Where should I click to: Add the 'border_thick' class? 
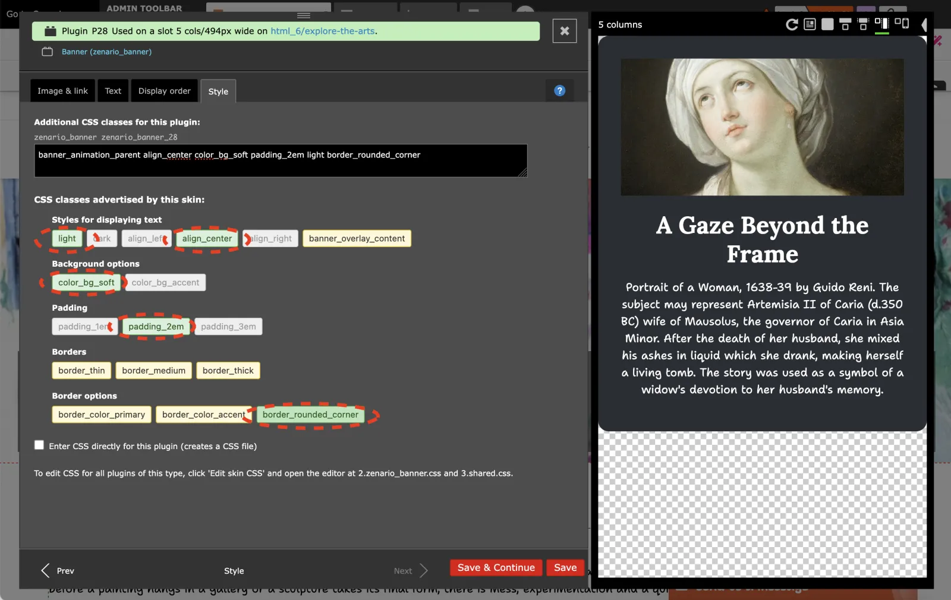click(x=228, y=370)
